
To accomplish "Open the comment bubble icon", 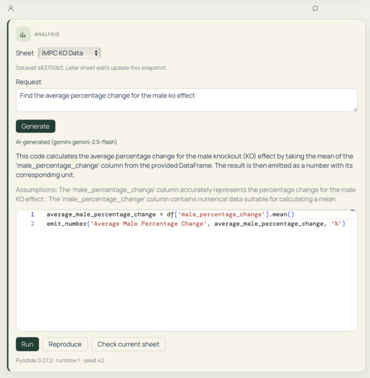I will coord(315,9).
